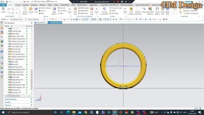This screenshot has height=115, width=204.
Task: Select the circle sketch curve tool
Action: coord(13,13)
